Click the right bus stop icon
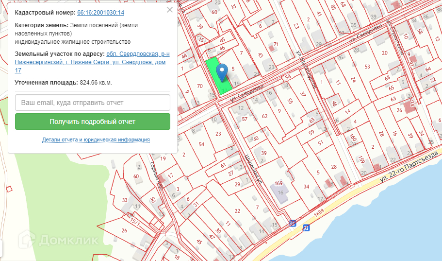 (306, 227)
